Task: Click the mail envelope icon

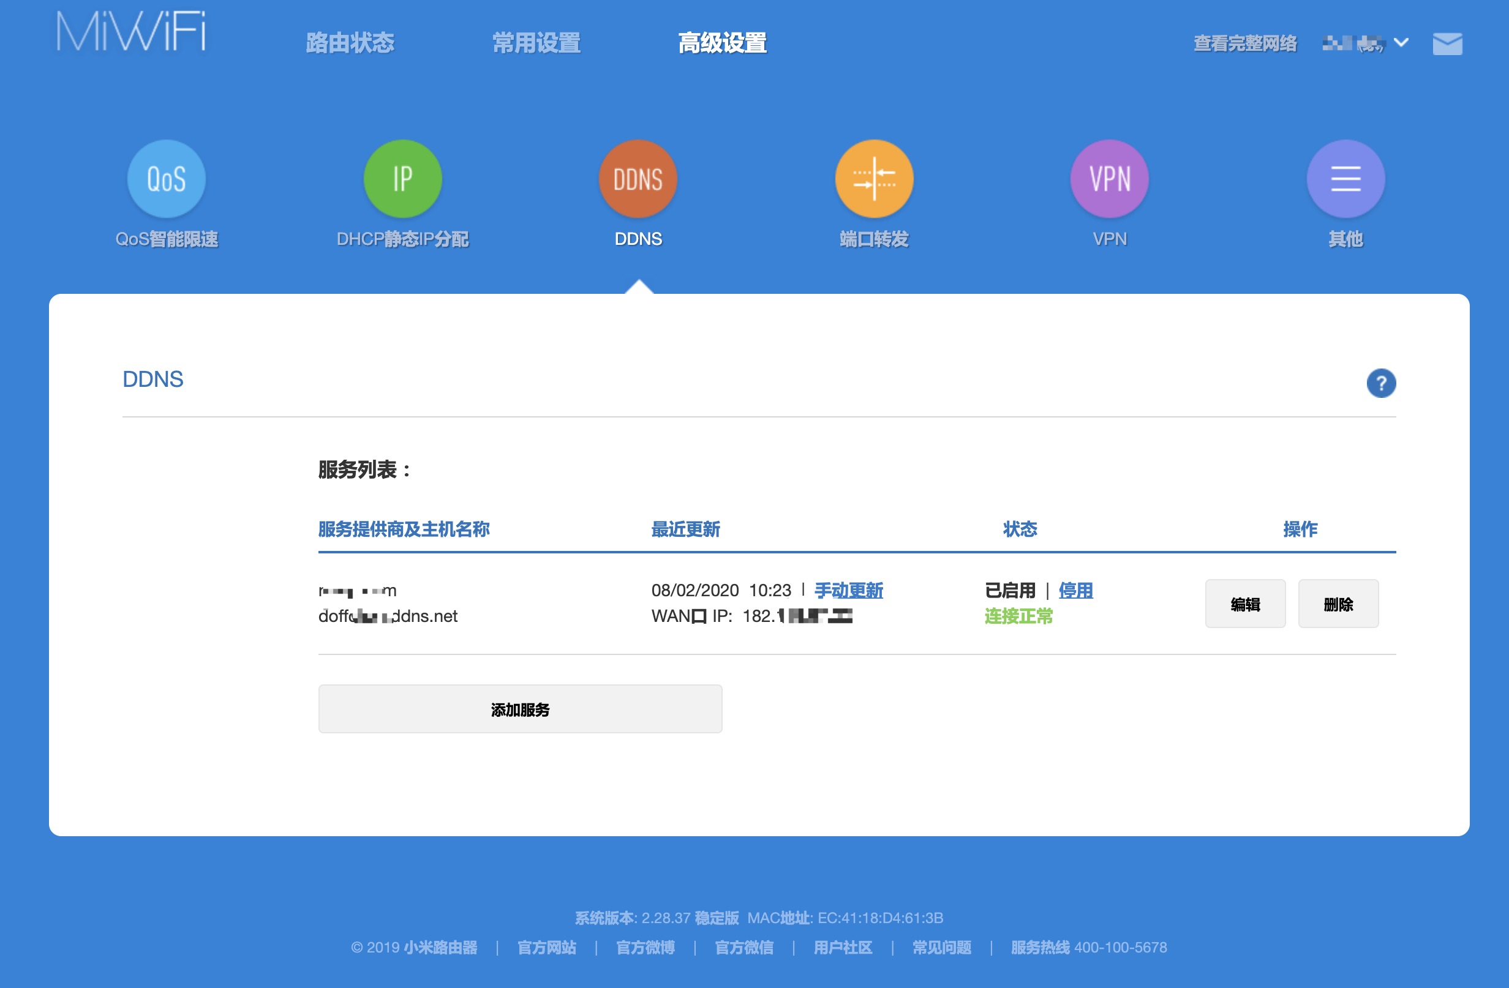Action: [1448, 43]
